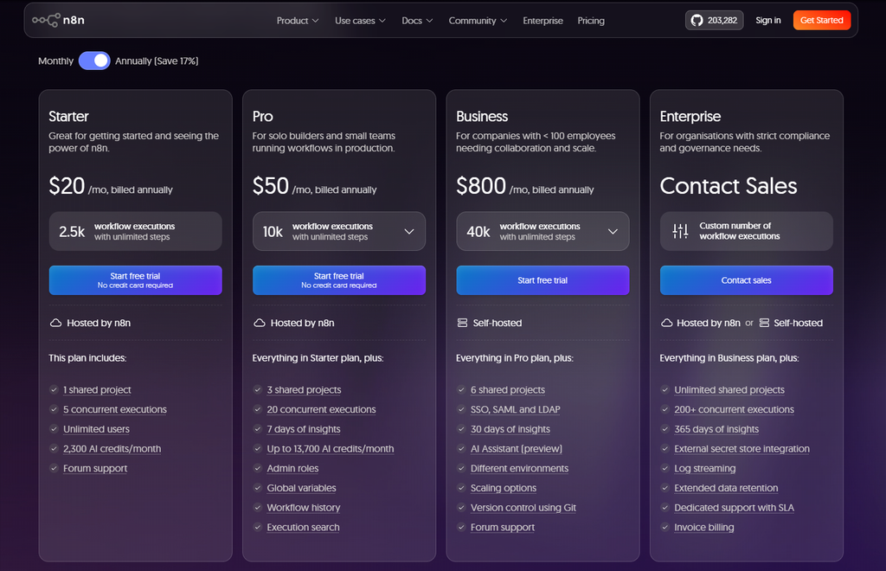Open the Pro plan 10k workflow executions dropdown
This screenshot has height=571, width=886.
click(x=339, y=232)
